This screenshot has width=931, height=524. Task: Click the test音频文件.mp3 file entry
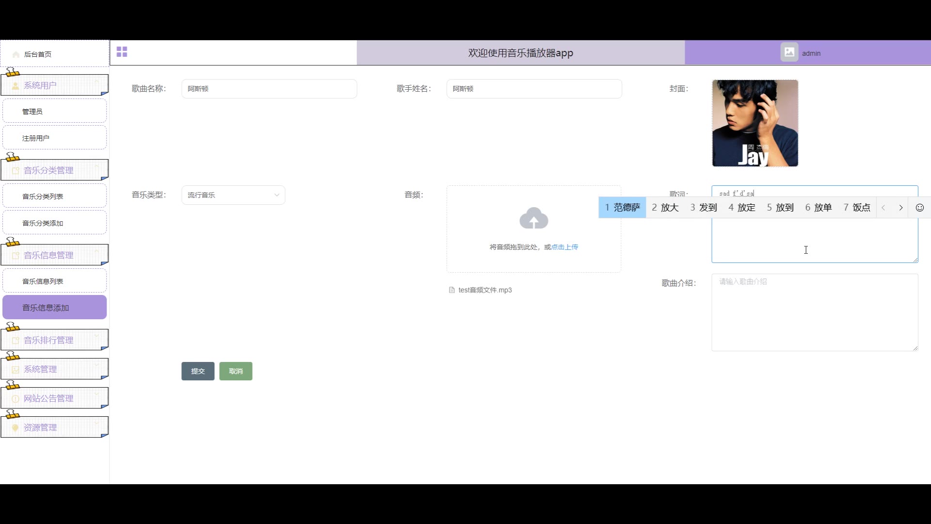pyautogui.click(x=485, y=290)
